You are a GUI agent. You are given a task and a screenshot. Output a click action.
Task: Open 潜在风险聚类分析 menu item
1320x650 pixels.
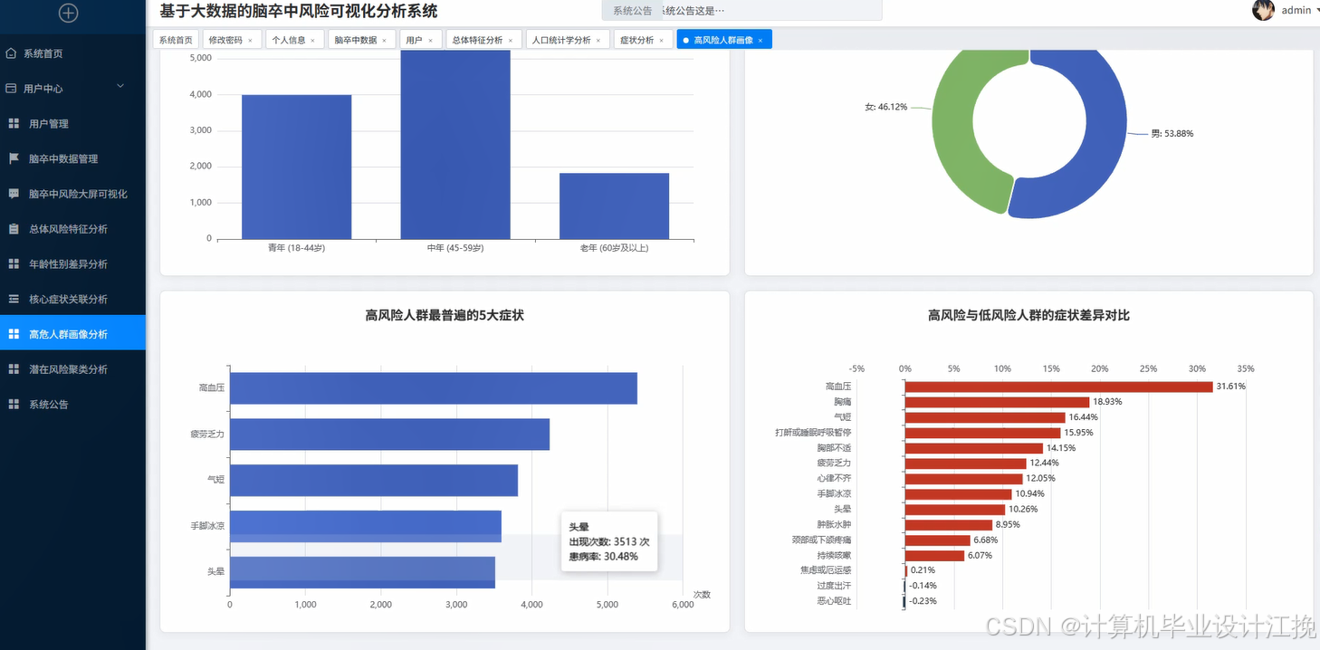point(72,369)
